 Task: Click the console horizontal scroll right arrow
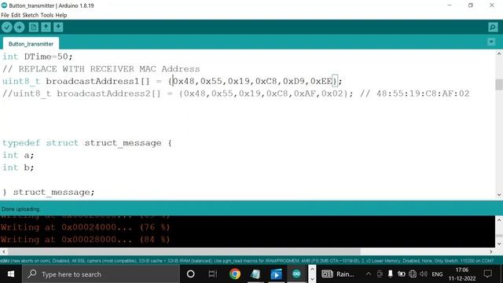(491, 252)
